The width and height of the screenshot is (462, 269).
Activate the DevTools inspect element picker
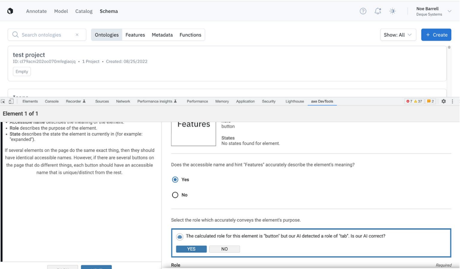[3, 101]
